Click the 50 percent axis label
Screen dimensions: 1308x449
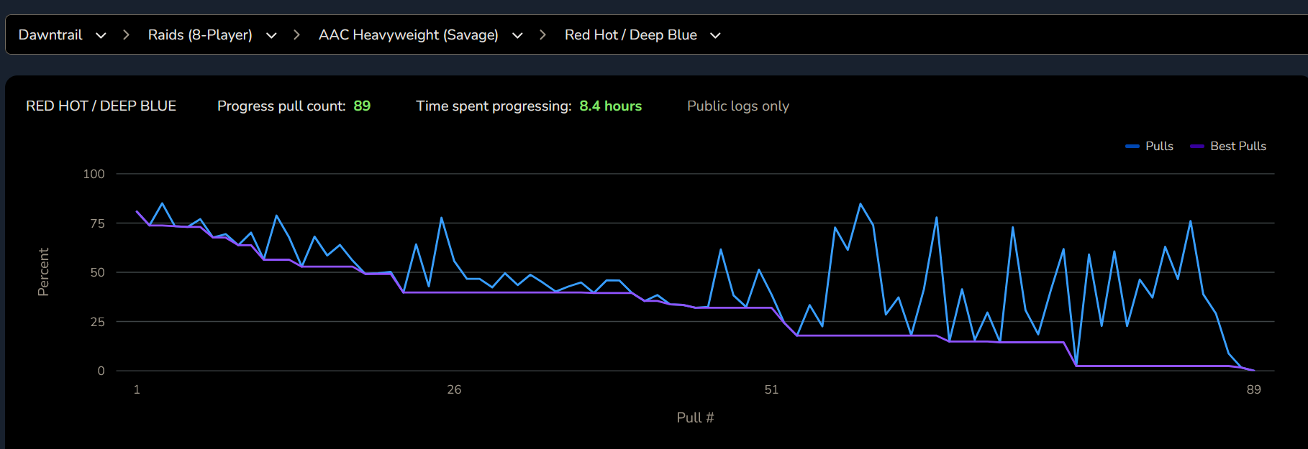click(97, 272)
